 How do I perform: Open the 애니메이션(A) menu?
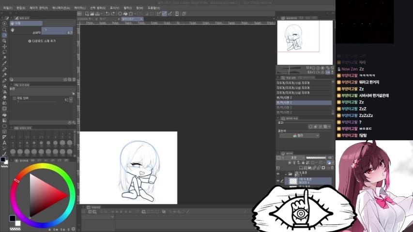(61, 8)
